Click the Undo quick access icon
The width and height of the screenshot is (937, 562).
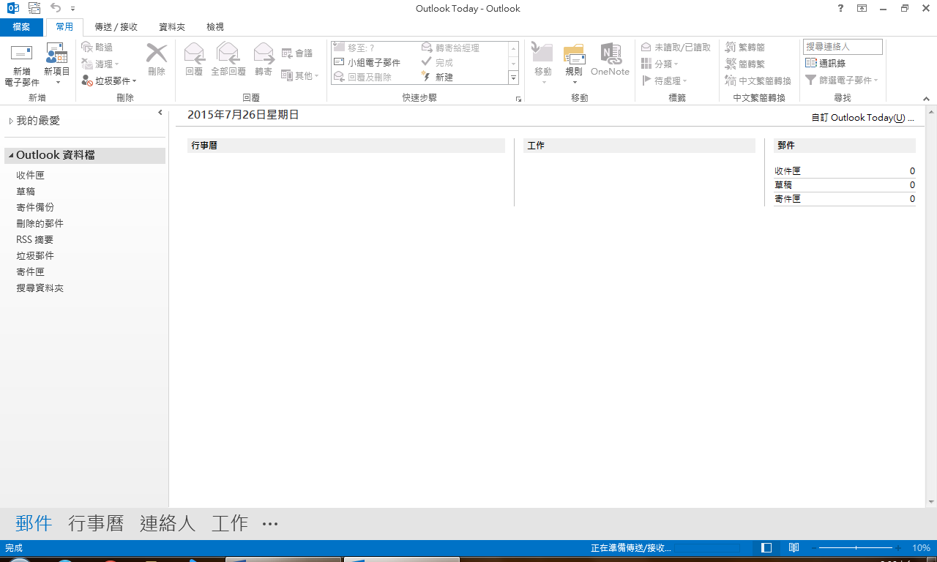(x=56, y=8)
